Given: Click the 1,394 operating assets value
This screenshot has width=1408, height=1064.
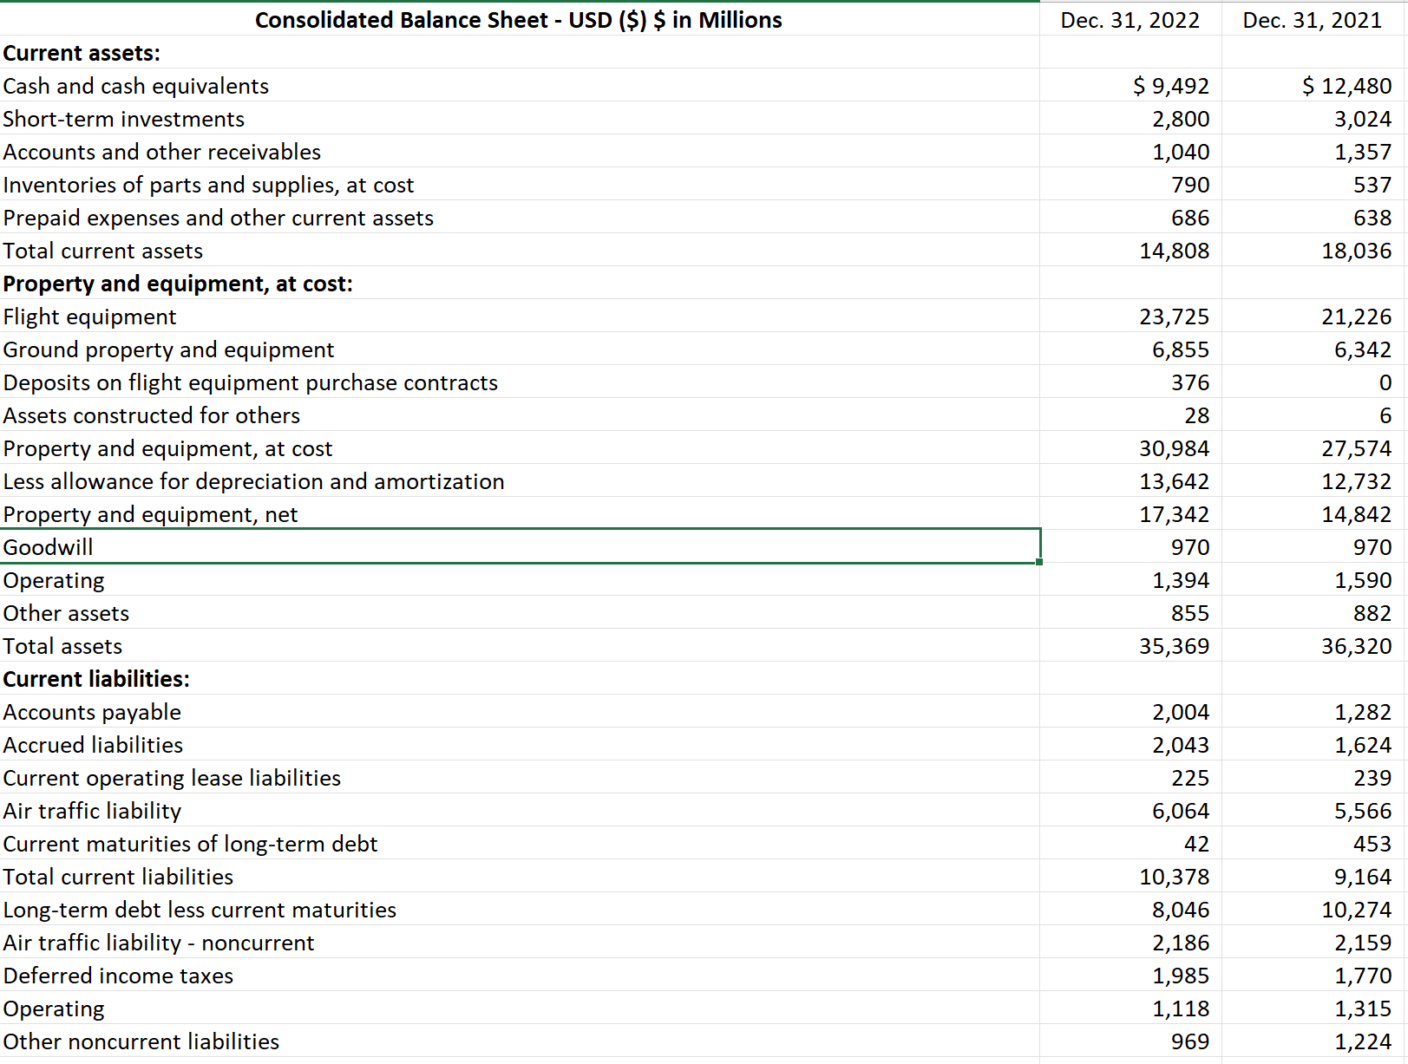Looking at the screenshot, I should (1181, 580).
